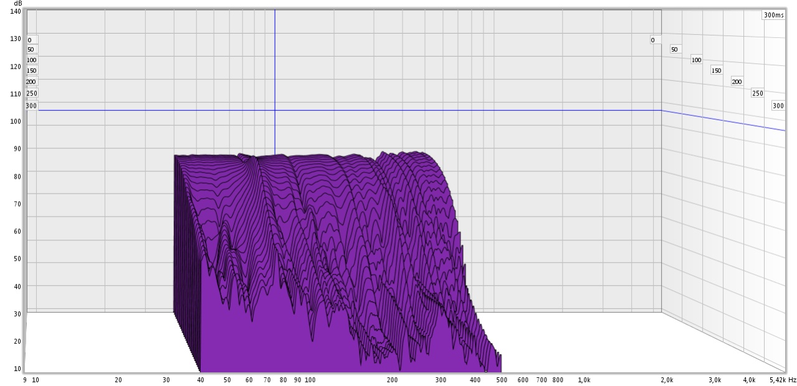Click the 9 Hz start label on frequency axis
This screenshot has height=386, width=797.
pyautogui.click(x=24, y=379)
